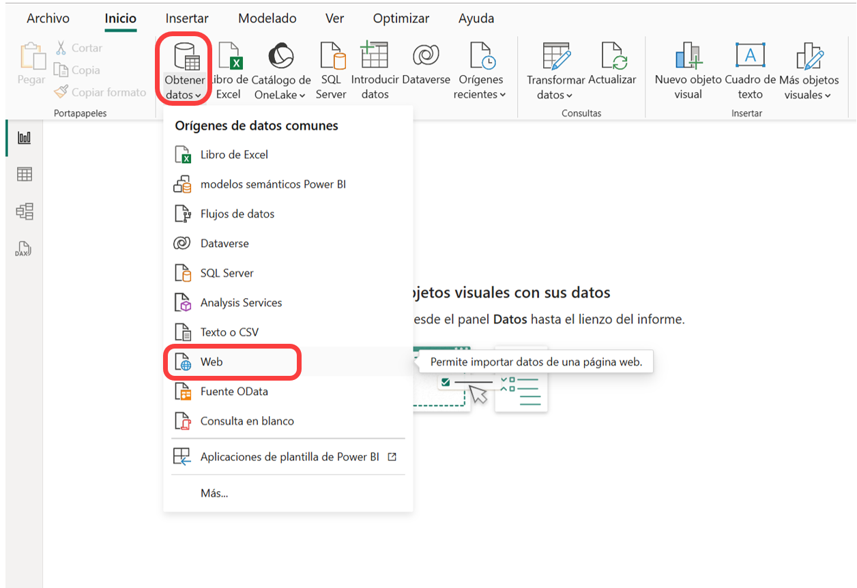This screenshot has width=857, height=588.
Task: Open the table view in the sidebar
Action: [x=24, y=175]
